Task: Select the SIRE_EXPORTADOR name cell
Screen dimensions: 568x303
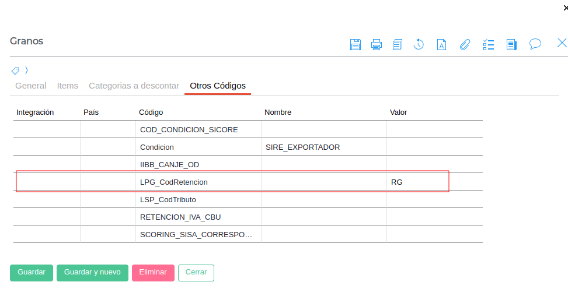Action: coord(323,147)
